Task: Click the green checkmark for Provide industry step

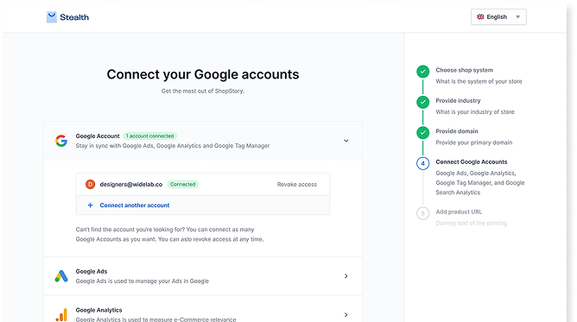Action: click(x=422, y=102)
